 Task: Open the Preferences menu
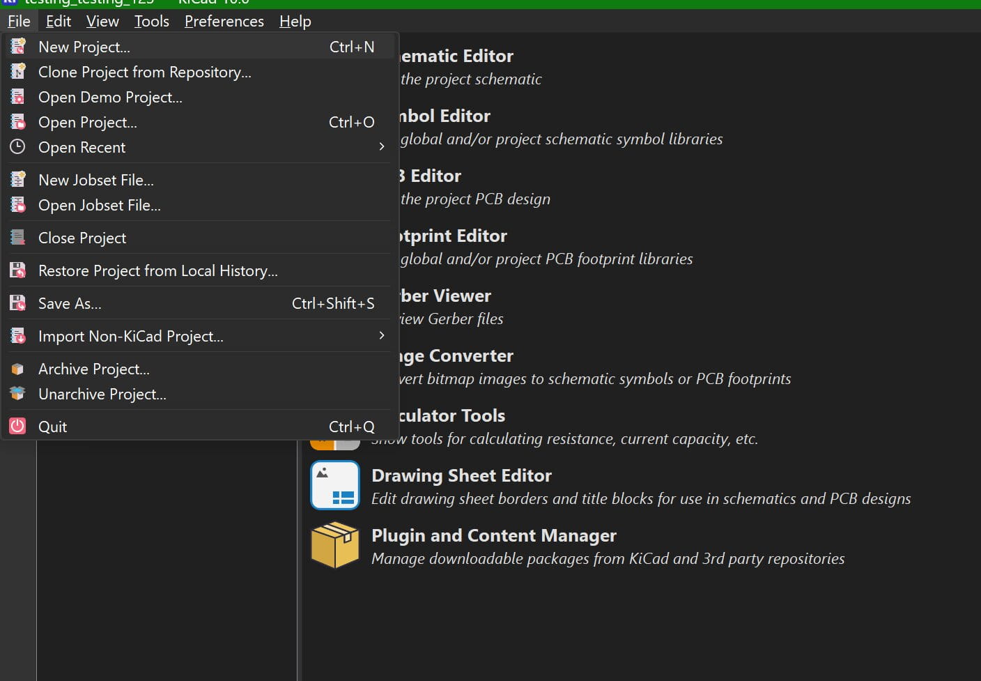click(x=224, y=22)
